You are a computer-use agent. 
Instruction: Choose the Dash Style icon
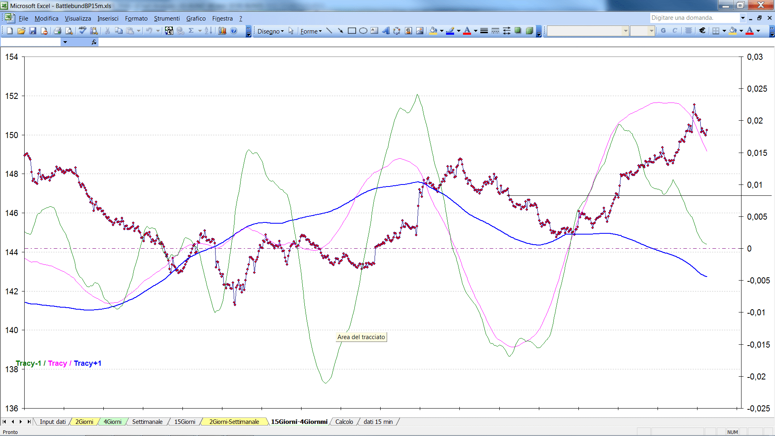coord(496,31)
